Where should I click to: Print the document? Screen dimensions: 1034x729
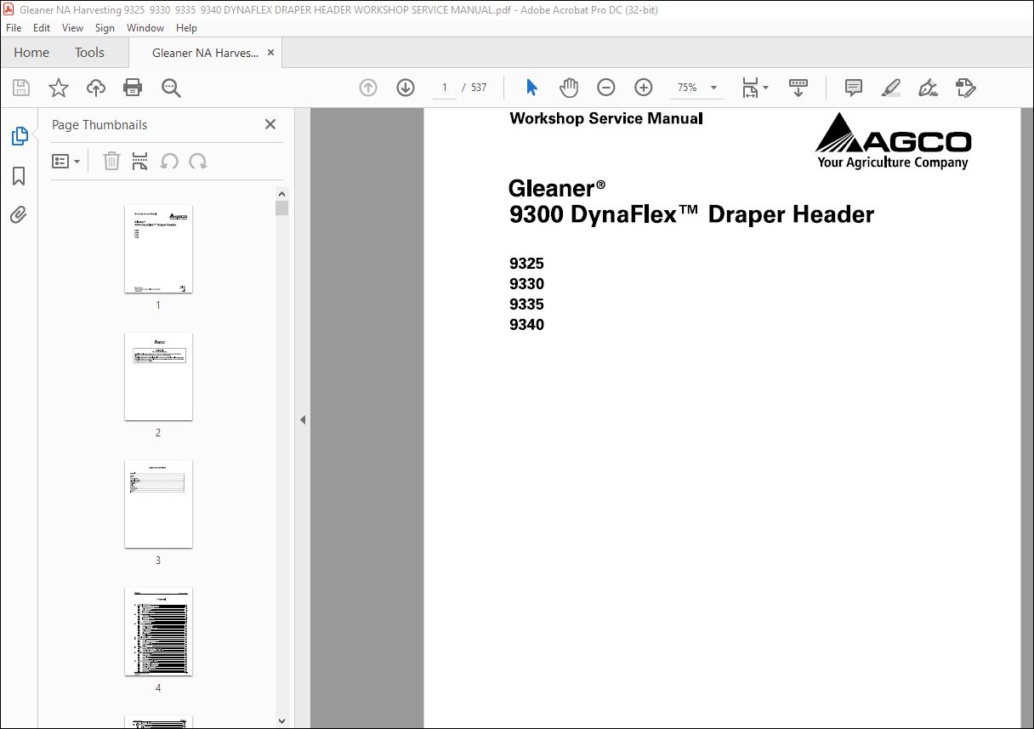[133, 88]
